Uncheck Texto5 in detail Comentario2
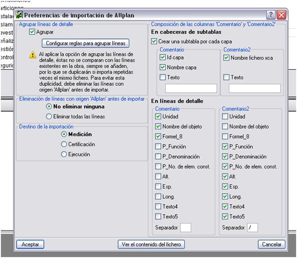297x258 pixels. click(x=225, y=216)
